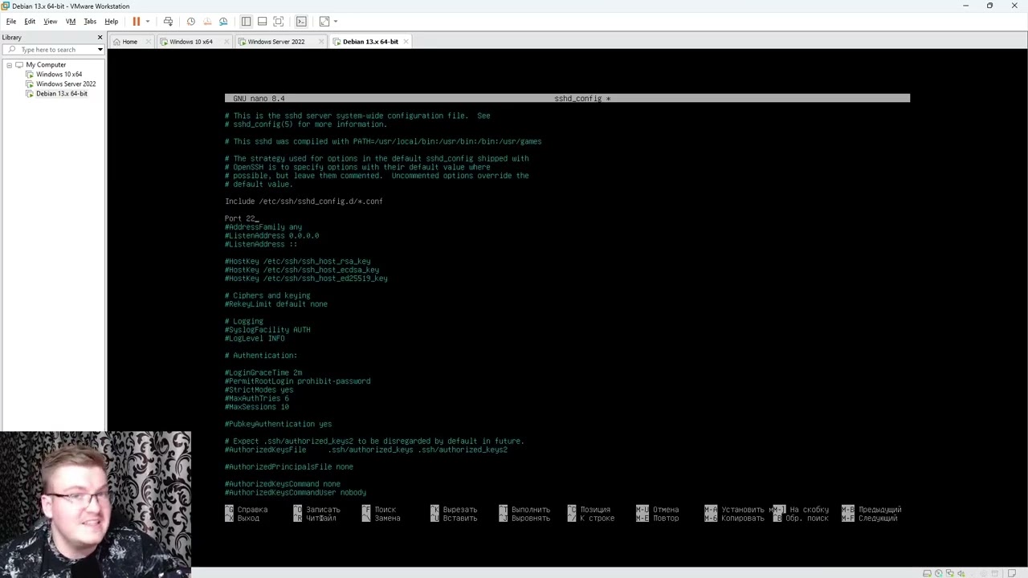Click the '#MaxAuthTries 6' line
The width and height of the screenshot is (1028, 578).
[x=257, y=398]
